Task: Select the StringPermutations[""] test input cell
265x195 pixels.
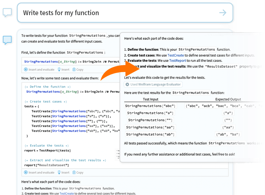Action: pos(150,120)
